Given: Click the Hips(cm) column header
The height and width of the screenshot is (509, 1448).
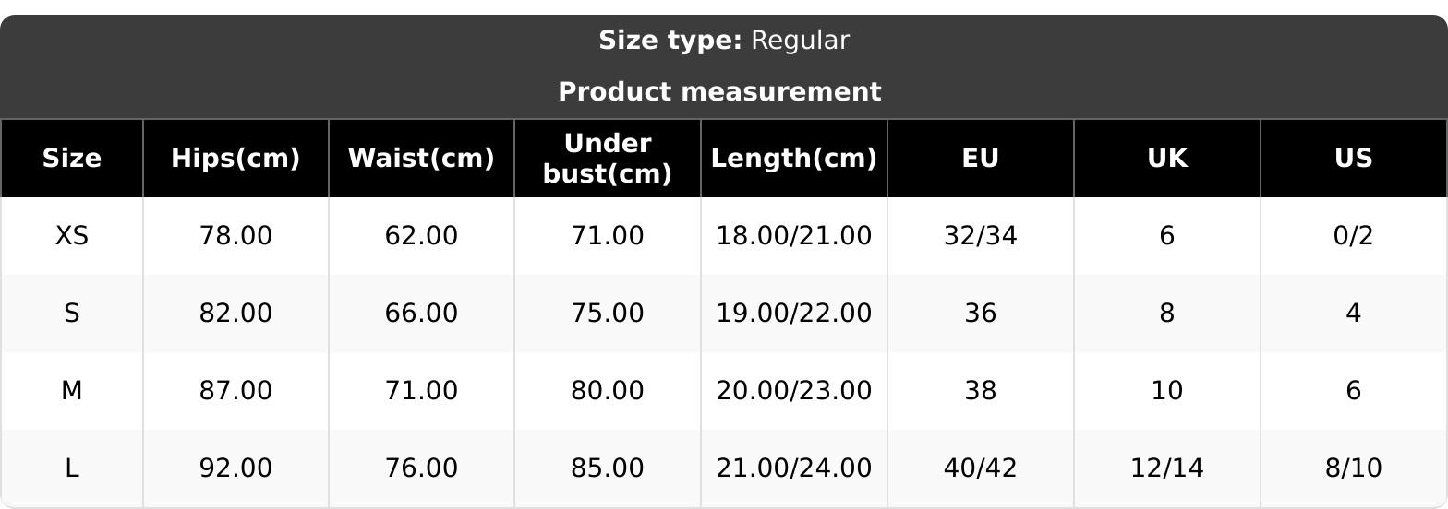Looking at the screenshot, I should (x=235, y=159).
